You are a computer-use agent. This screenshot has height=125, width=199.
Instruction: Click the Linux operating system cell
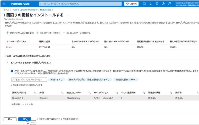point(9,47)
